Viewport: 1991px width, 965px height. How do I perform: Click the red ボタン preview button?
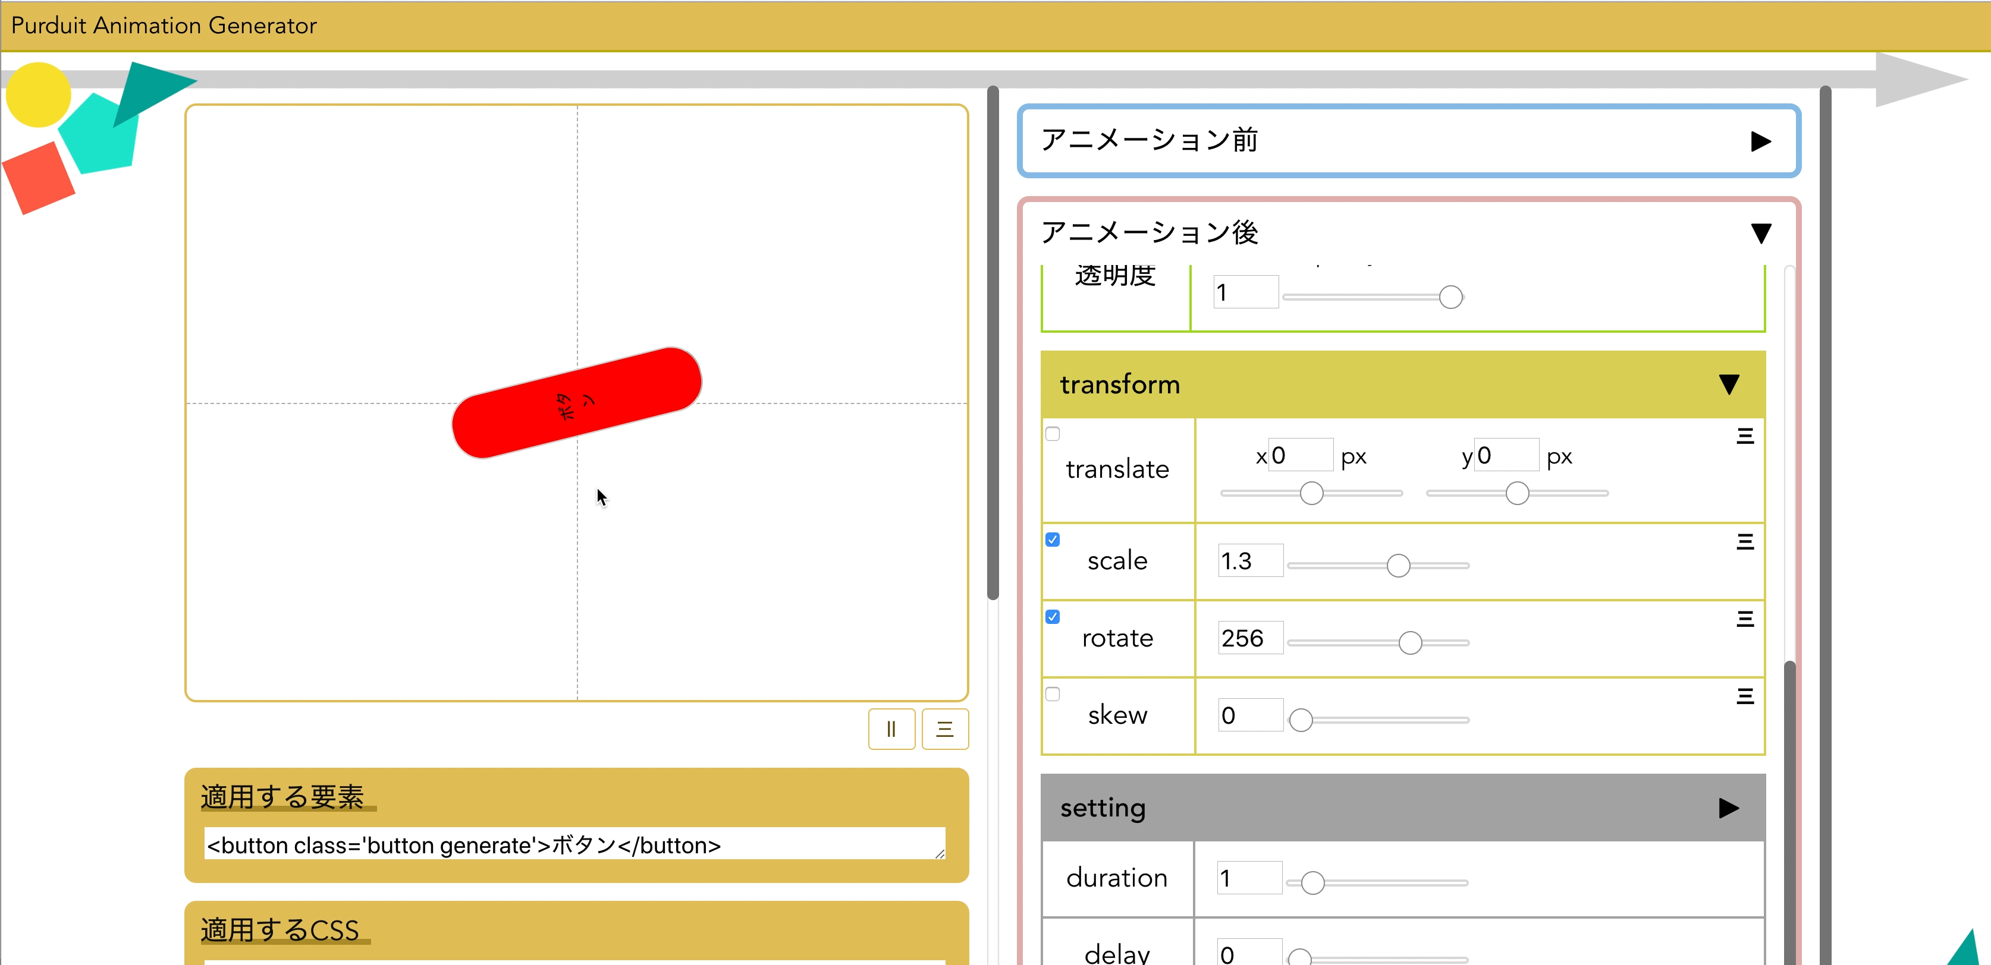577,403
